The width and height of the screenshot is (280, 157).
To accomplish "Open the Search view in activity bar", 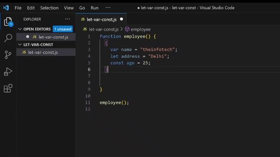I will click(8, 38).
